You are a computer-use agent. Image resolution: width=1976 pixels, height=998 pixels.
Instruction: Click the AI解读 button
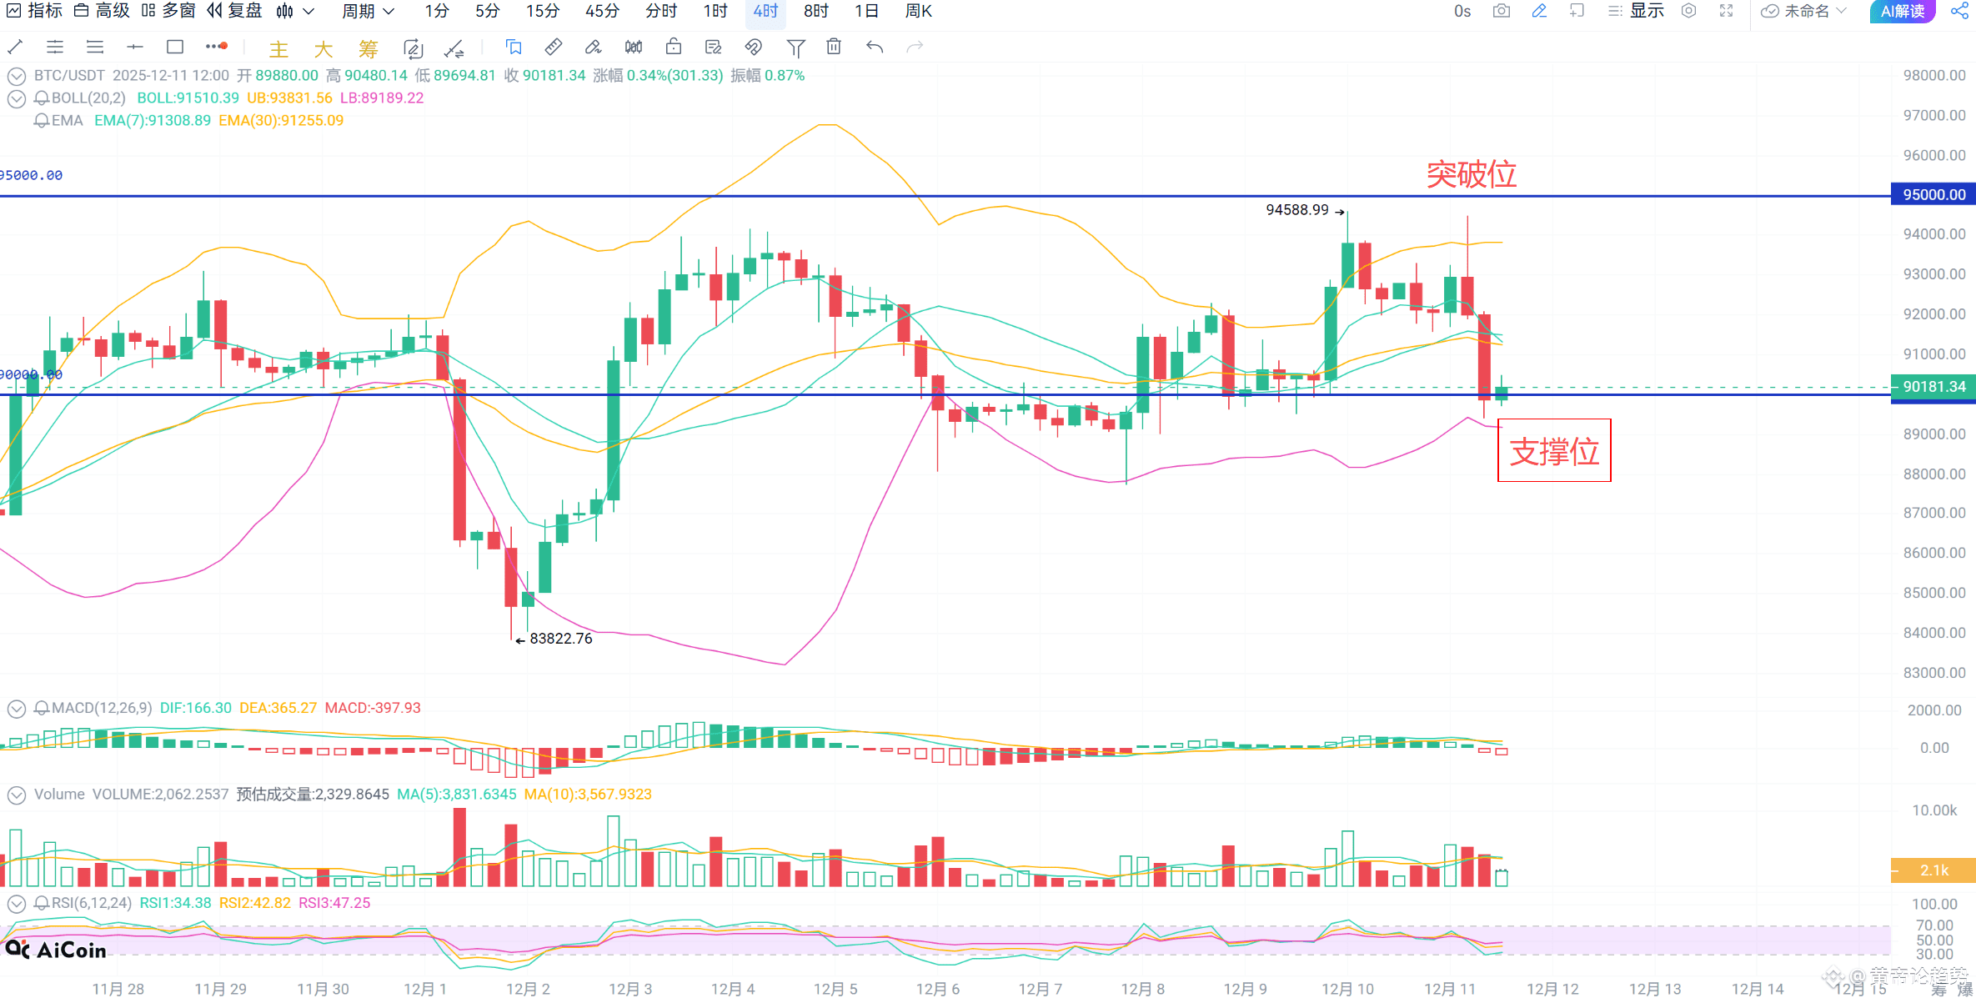point(1903,11)
